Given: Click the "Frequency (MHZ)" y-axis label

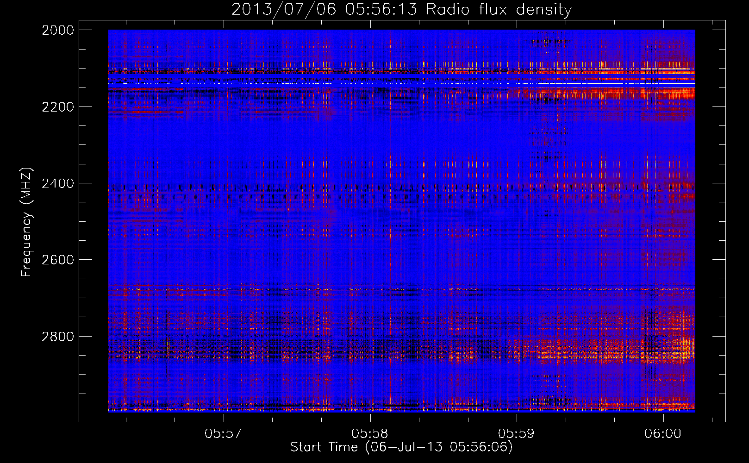Looking at the screenshot, I should [x=27, y=222].
